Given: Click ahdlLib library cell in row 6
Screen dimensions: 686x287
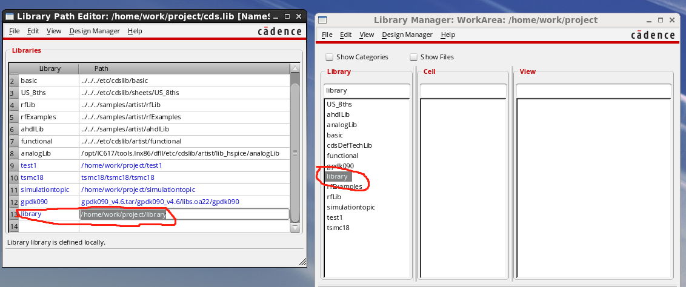Looking at the screenshot, I should [48, 130].
